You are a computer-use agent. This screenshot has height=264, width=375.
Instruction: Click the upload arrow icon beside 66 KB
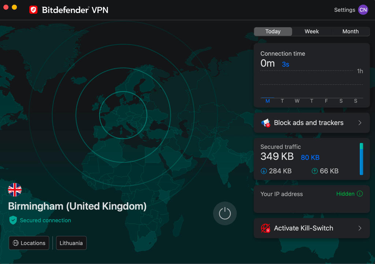click(x=315, y=171)
